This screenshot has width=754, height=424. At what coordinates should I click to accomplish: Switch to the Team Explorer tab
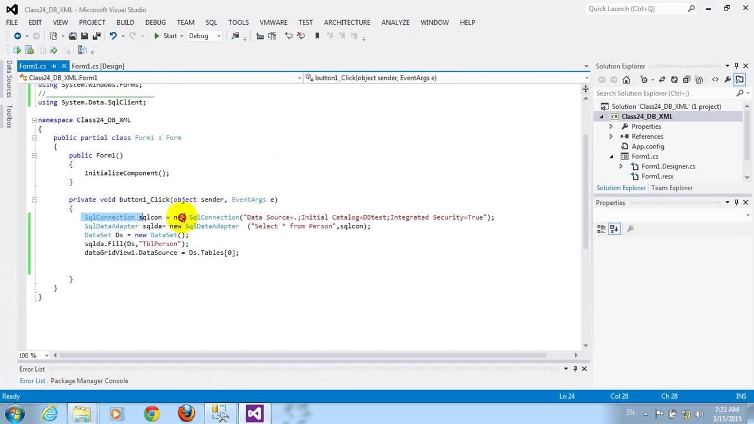coord(672,188)
